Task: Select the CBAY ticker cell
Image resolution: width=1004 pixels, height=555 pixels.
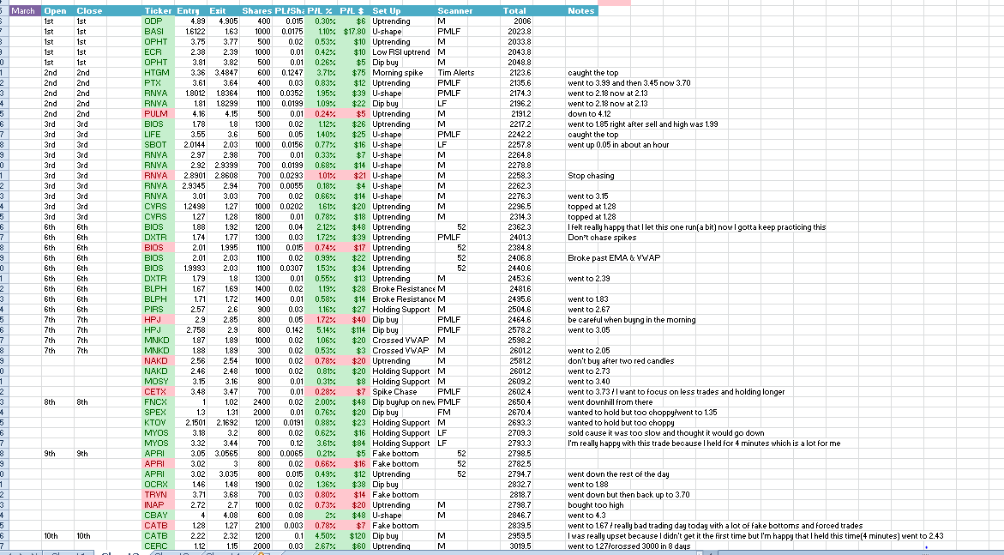Action: tap(158, 516)
